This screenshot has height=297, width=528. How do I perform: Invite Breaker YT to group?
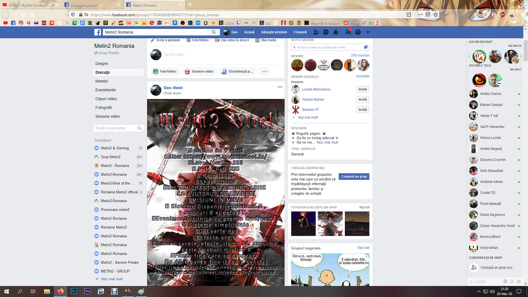(x=363, y=110)
